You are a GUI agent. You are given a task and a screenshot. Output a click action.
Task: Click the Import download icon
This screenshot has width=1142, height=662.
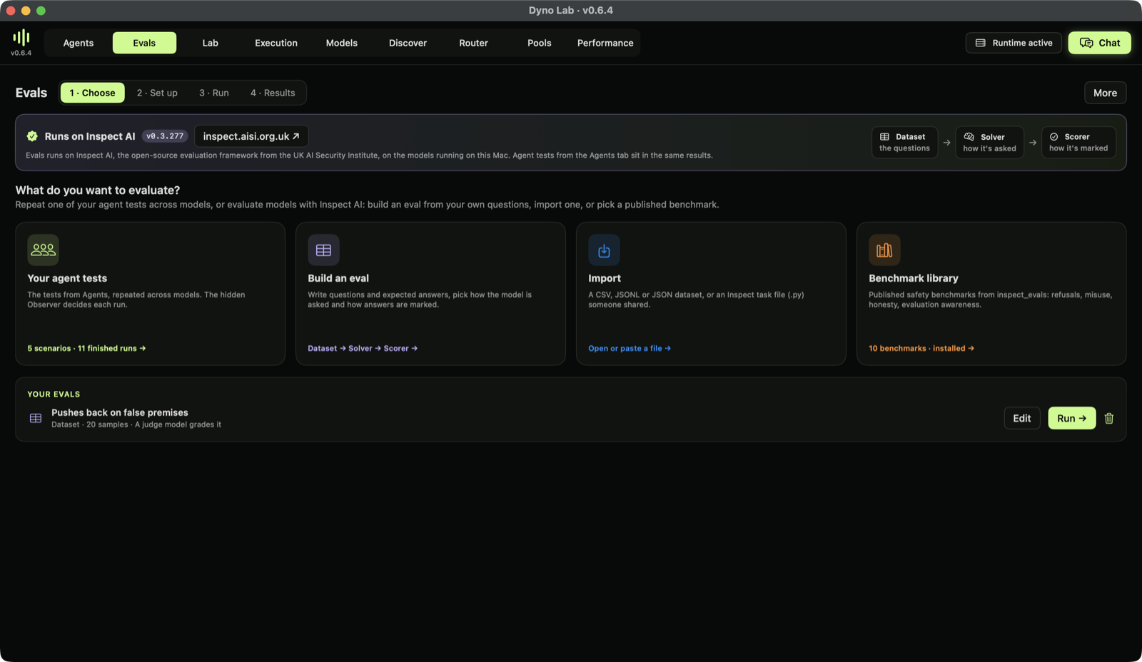click(x=604, y=250)
